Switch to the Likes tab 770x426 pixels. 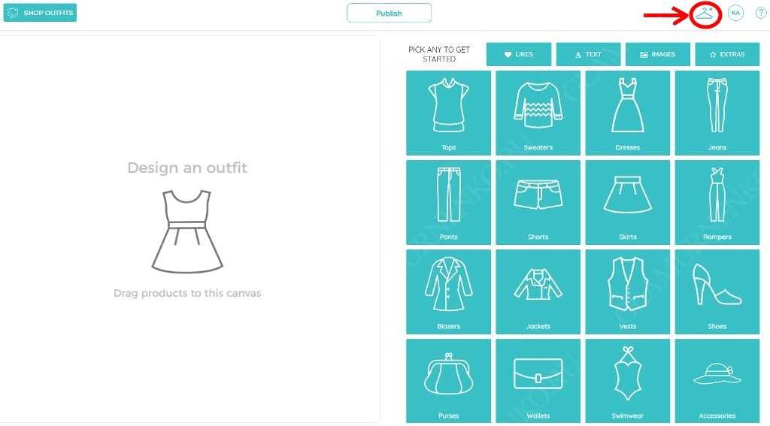pos(519,54)
